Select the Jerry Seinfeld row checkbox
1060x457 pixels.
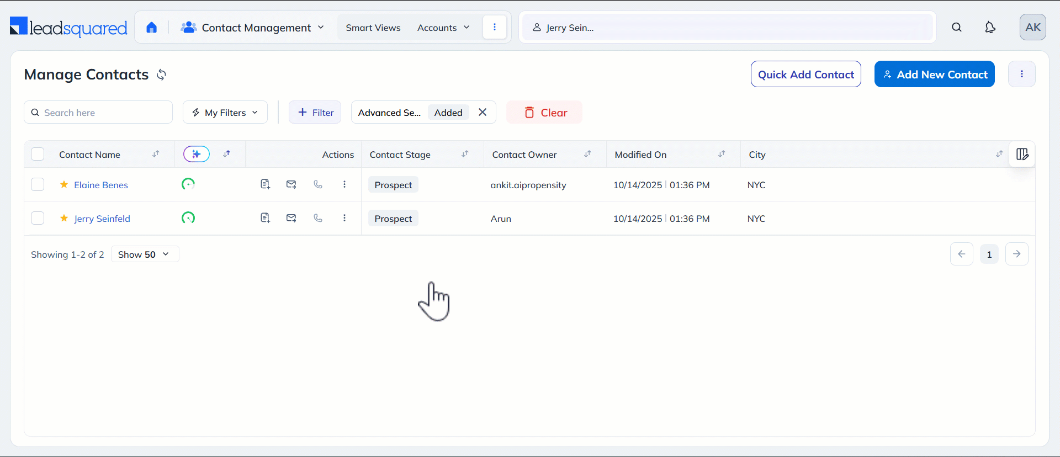coord(38,218)
